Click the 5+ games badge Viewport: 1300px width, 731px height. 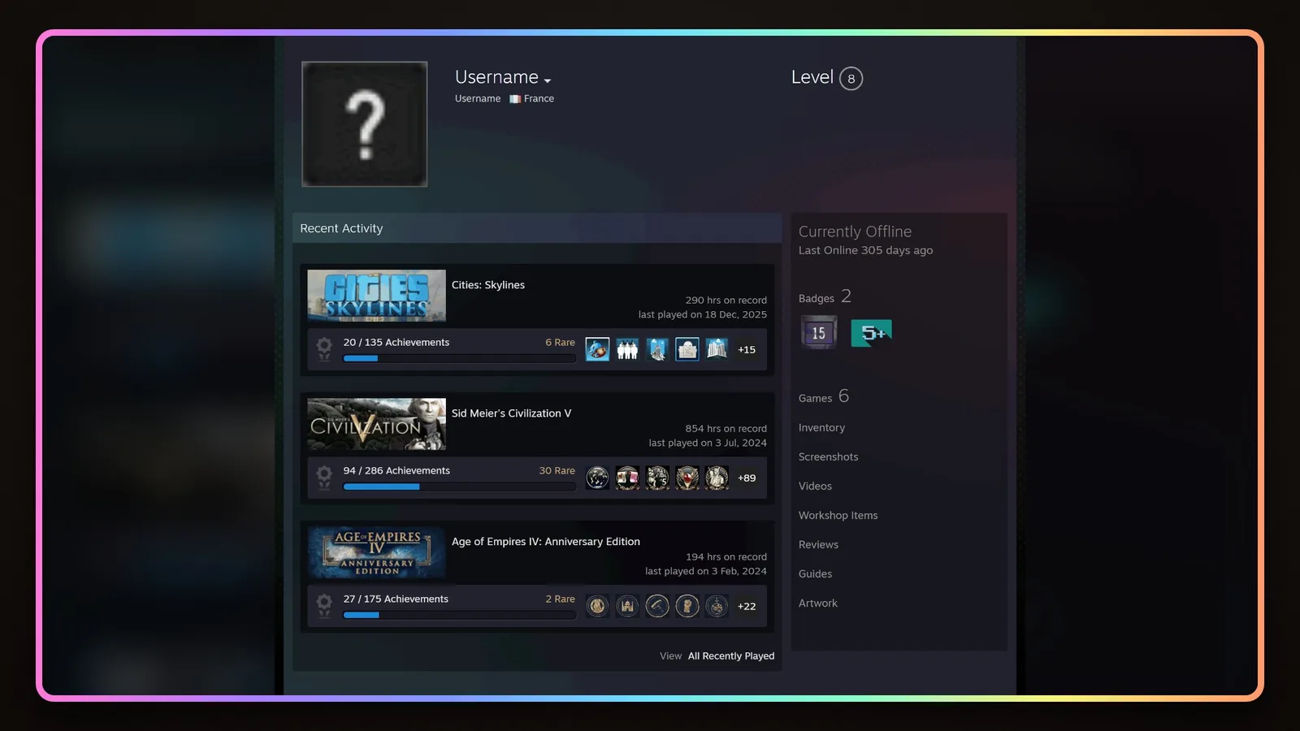pyautogui.click(x=871, y=333)
